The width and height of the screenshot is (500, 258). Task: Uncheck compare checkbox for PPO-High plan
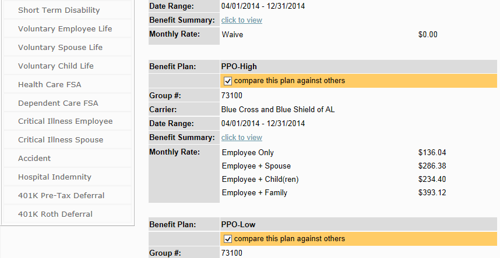(228, 81)
